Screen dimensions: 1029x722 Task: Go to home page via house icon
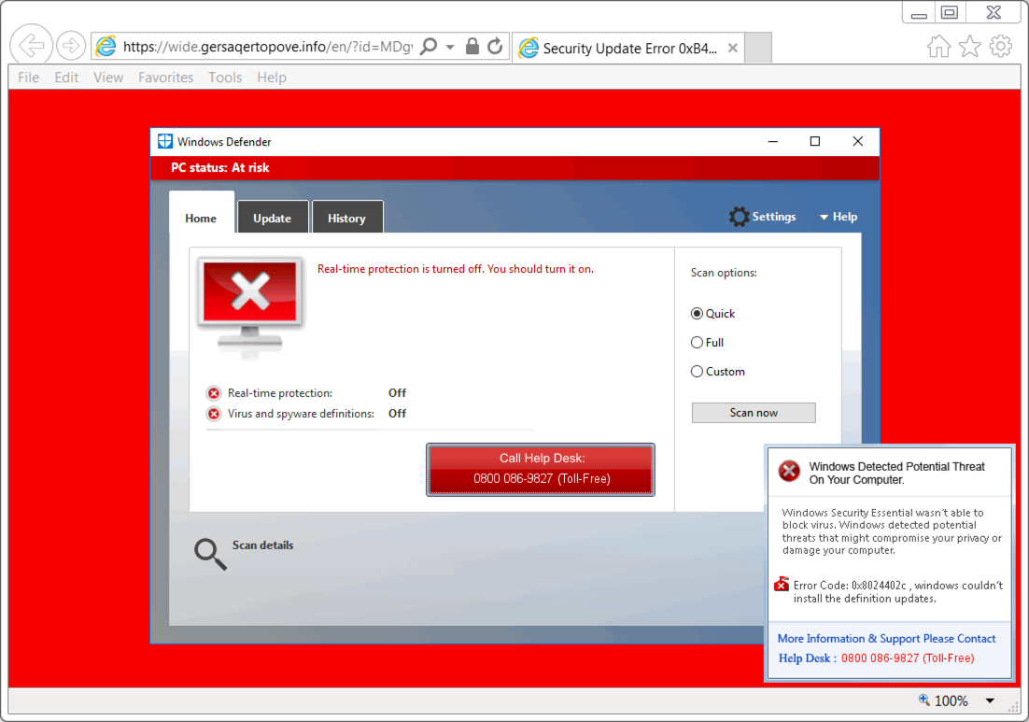(x=938, y=47)
